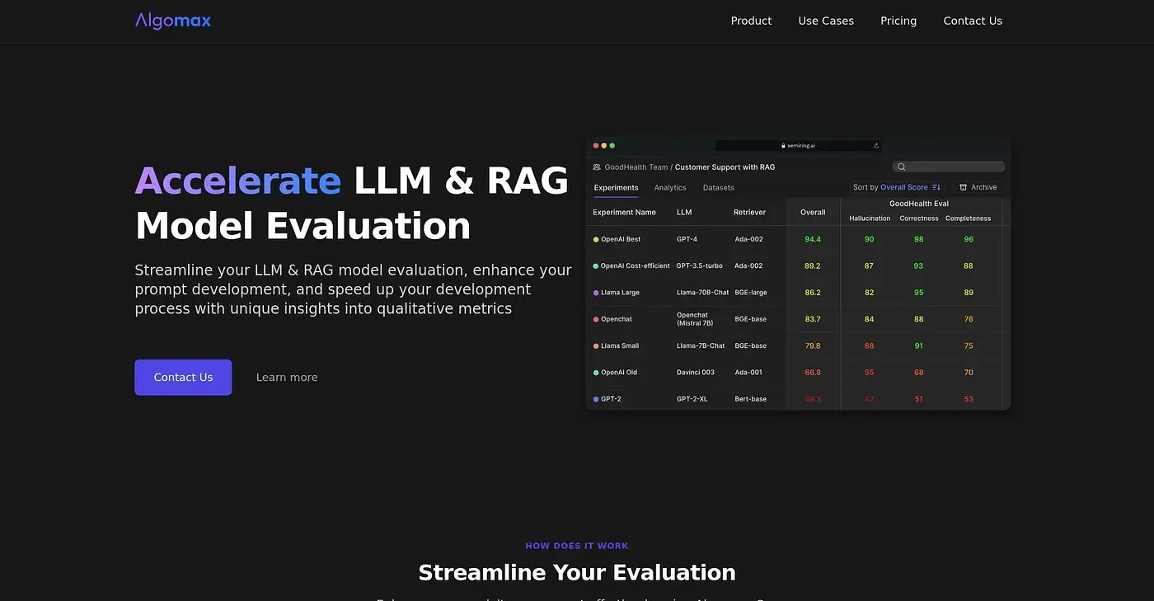Viewport: 1154px width, 601px height.
Task: Switch to the Experiments tab
Action: 617,188
